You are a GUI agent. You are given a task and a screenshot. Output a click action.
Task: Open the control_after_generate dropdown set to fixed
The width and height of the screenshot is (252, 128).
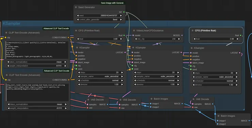[x=99, y=19]
